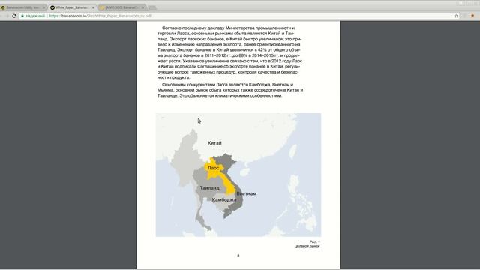Screen dimensions: 480x270
Task: Bookmark this page with the star icon
Action: 456,16
